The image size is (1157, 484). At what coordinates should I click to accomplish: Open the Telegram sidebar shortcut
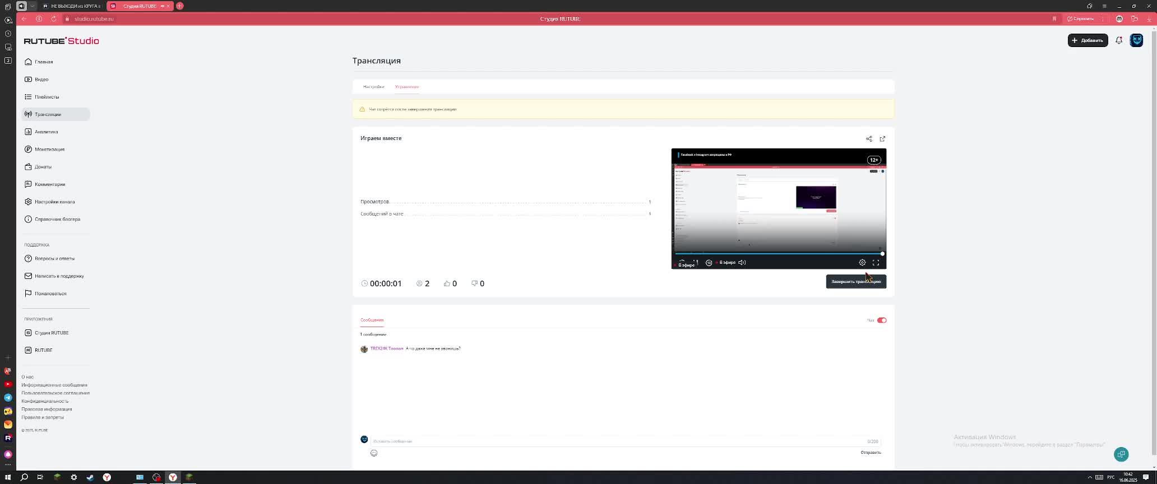tap(8, 398)
